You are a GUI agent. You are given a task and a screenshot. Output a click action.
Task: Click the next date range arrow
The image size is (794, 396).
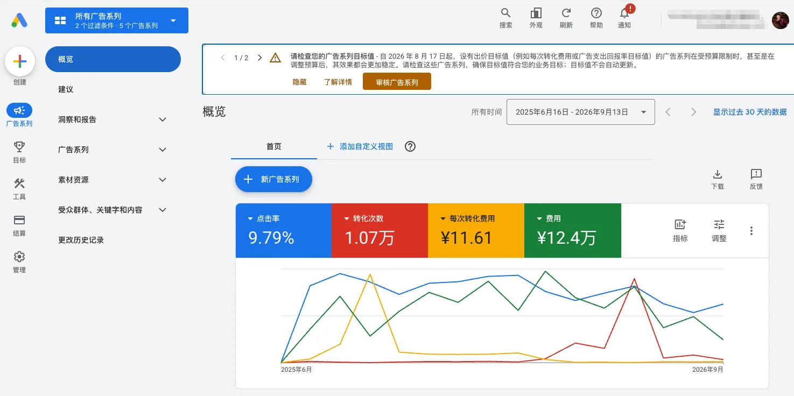point(693,112)
